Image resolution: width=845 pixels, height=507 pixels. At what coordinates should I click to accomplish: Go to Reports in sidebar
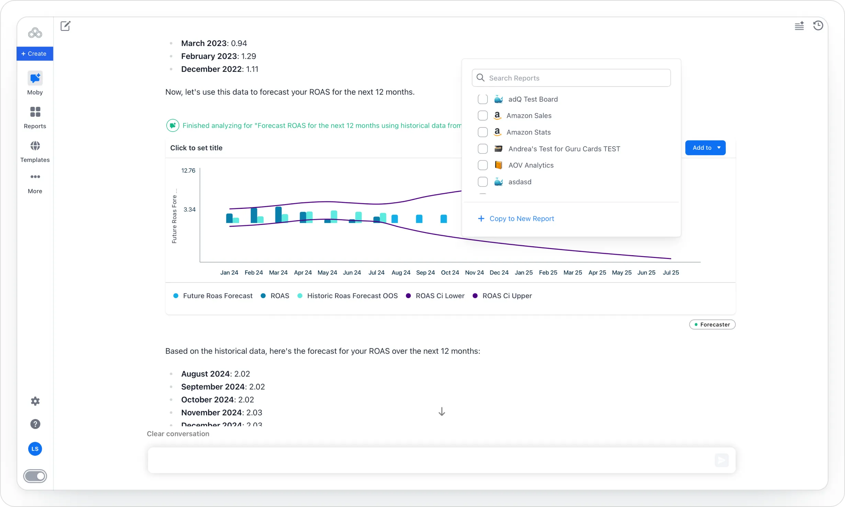pyautogui.click(x=35, y=117)
